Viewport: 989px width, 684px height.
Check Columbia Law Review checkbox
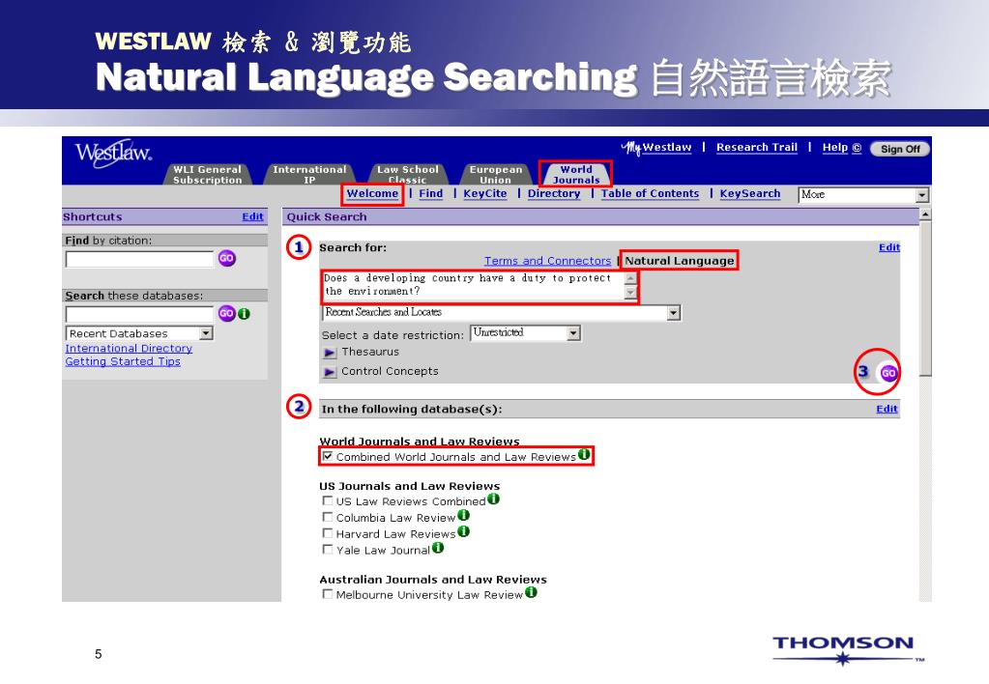click(x=328, y=517)
